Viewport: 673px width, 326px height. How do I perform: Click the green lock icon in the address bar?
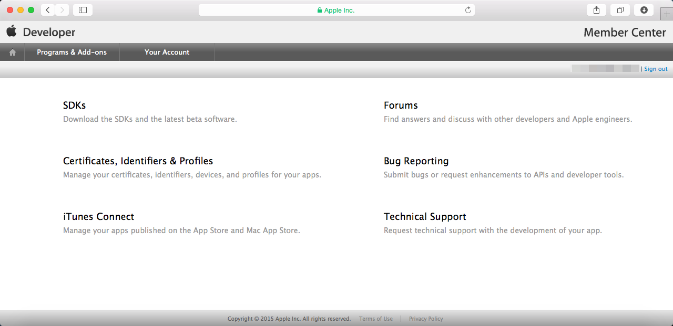click(319, 10)
